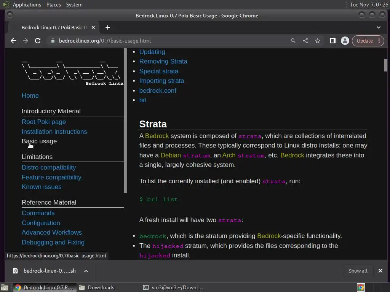Jump to the Importing strata section
Viewport: 390px width, 292px height.
[x=161, y=81]
